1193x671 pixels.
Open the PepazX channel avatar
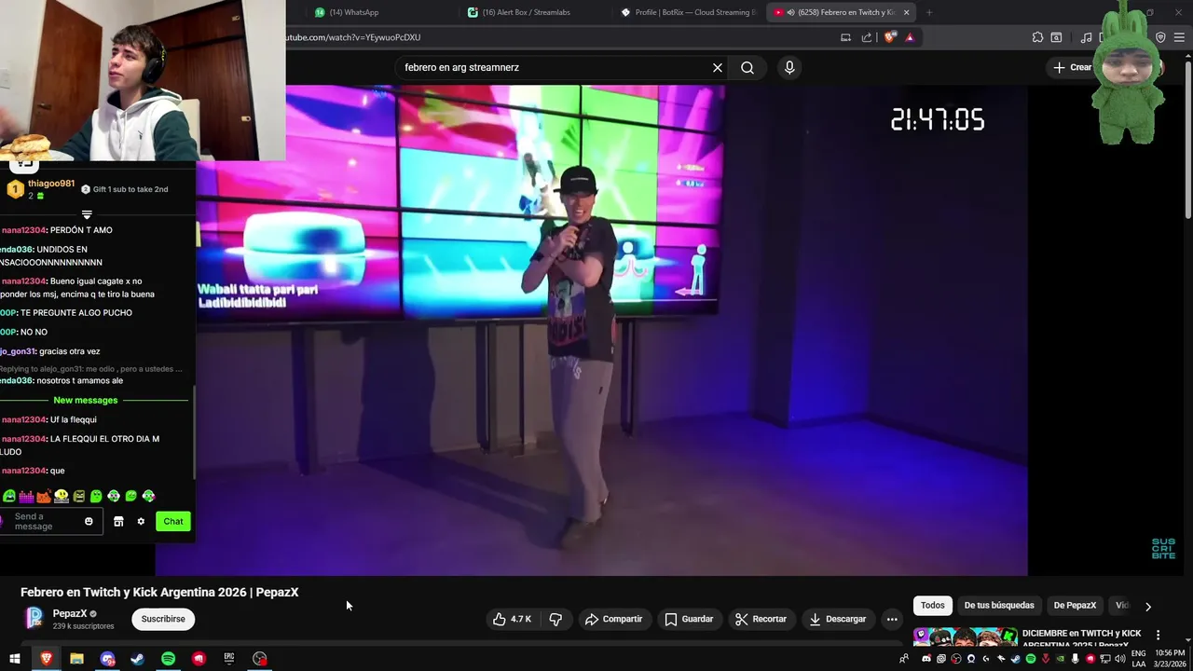(34, 618)
